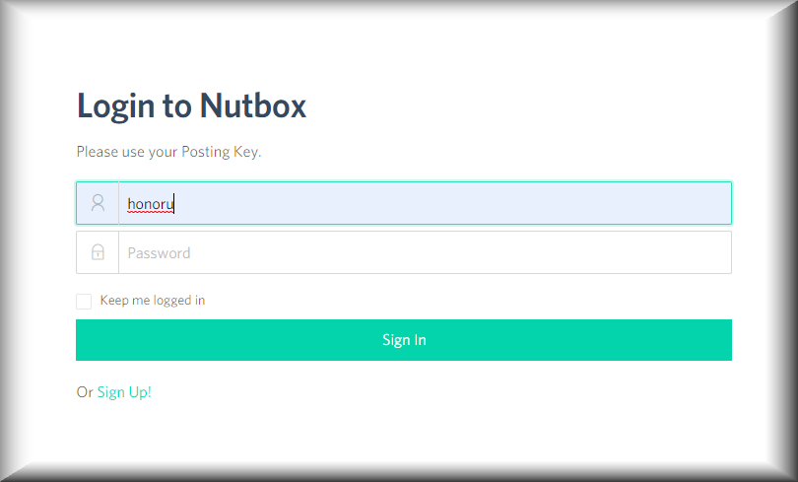Image resolution: width=798 pixels, height=482 pixels.
Task: Click the user silhouette icon beside username
Action: point(98,203)
